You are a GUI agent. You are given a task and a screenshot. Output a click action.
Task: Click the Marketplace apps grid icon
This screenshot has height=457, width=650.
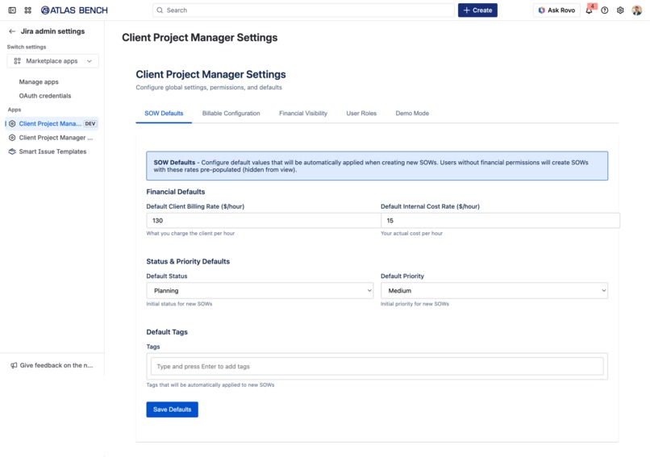click(18, 61)
